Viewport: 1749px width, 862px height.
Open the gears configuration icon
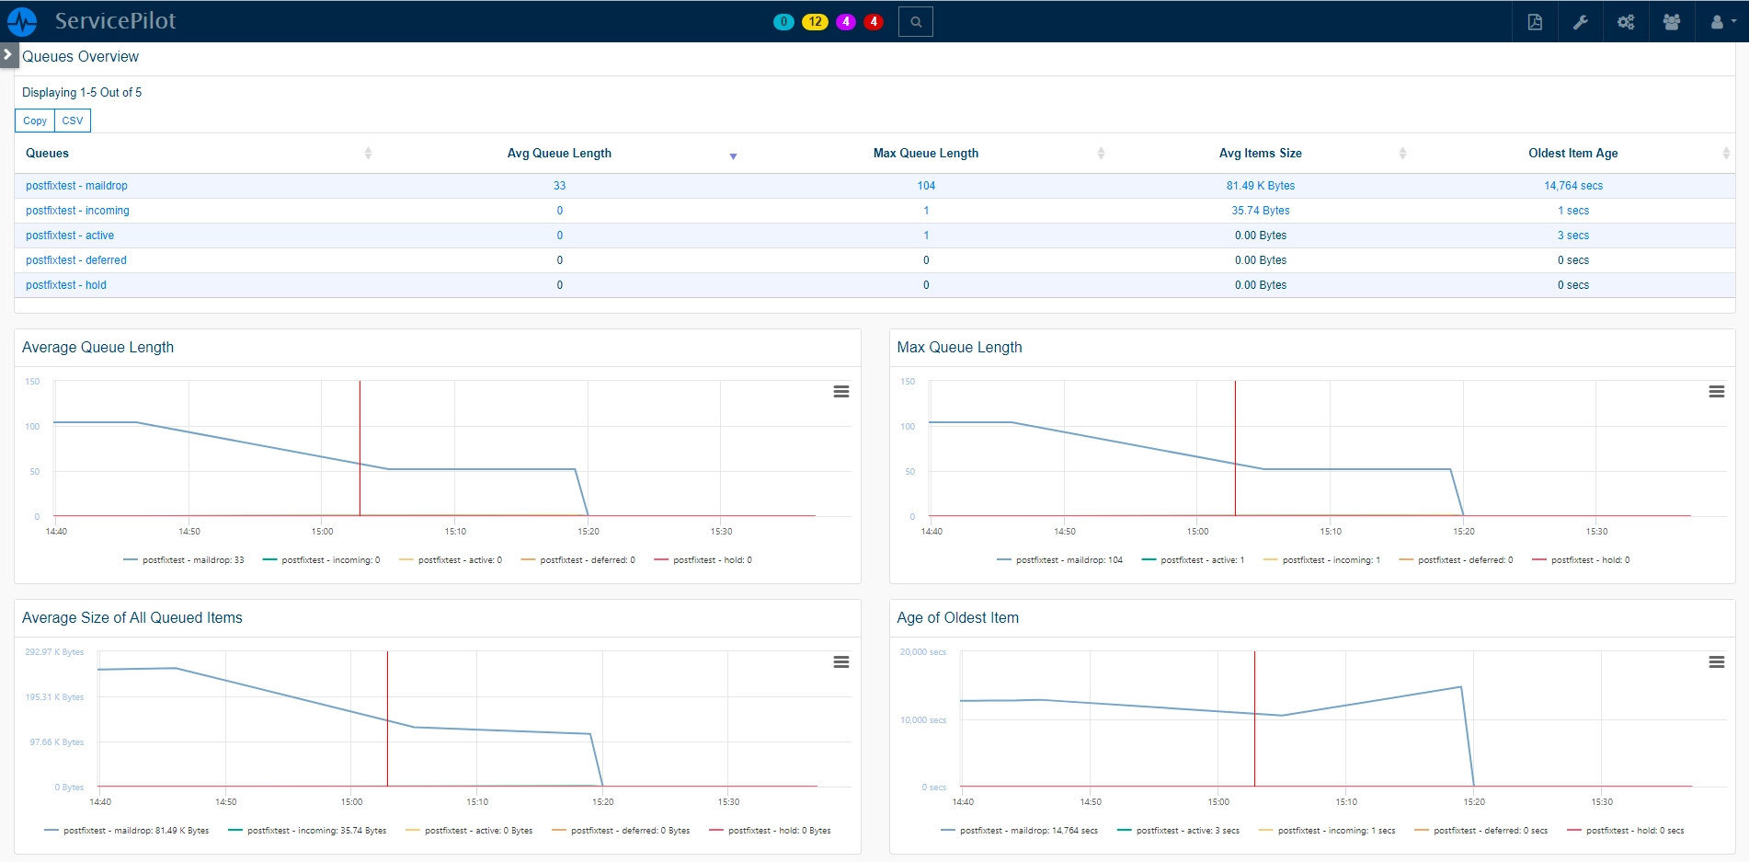[x=1626, y=22]
